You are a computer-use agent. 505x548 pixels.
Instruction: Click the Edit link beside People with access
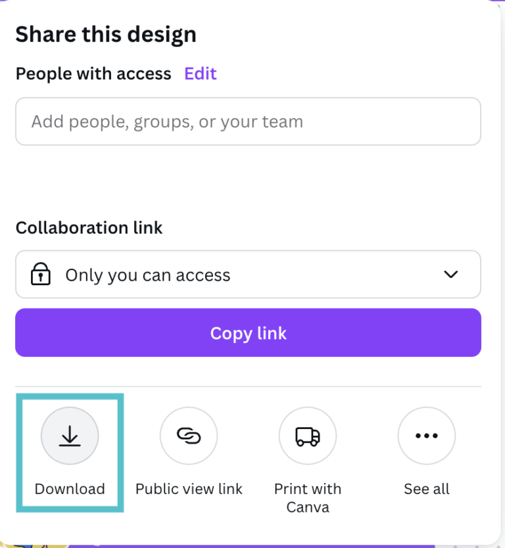click(201, 74)
